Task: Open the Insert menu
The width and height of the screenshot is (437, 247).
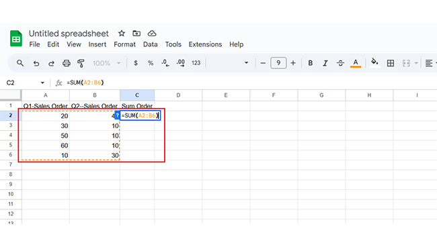Action: click(x=97, y=44)
